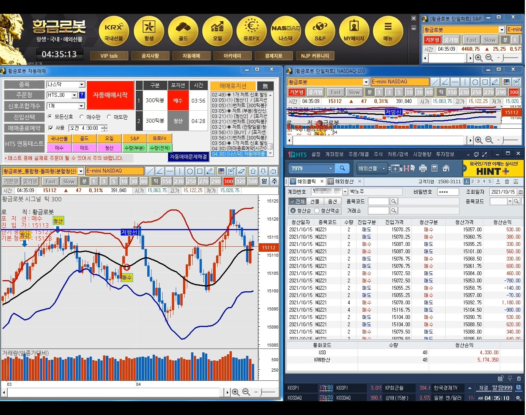526x415 pixels.
Task: Open the KRX 국내선물 round gold icon
Action: tap(114, 32)
